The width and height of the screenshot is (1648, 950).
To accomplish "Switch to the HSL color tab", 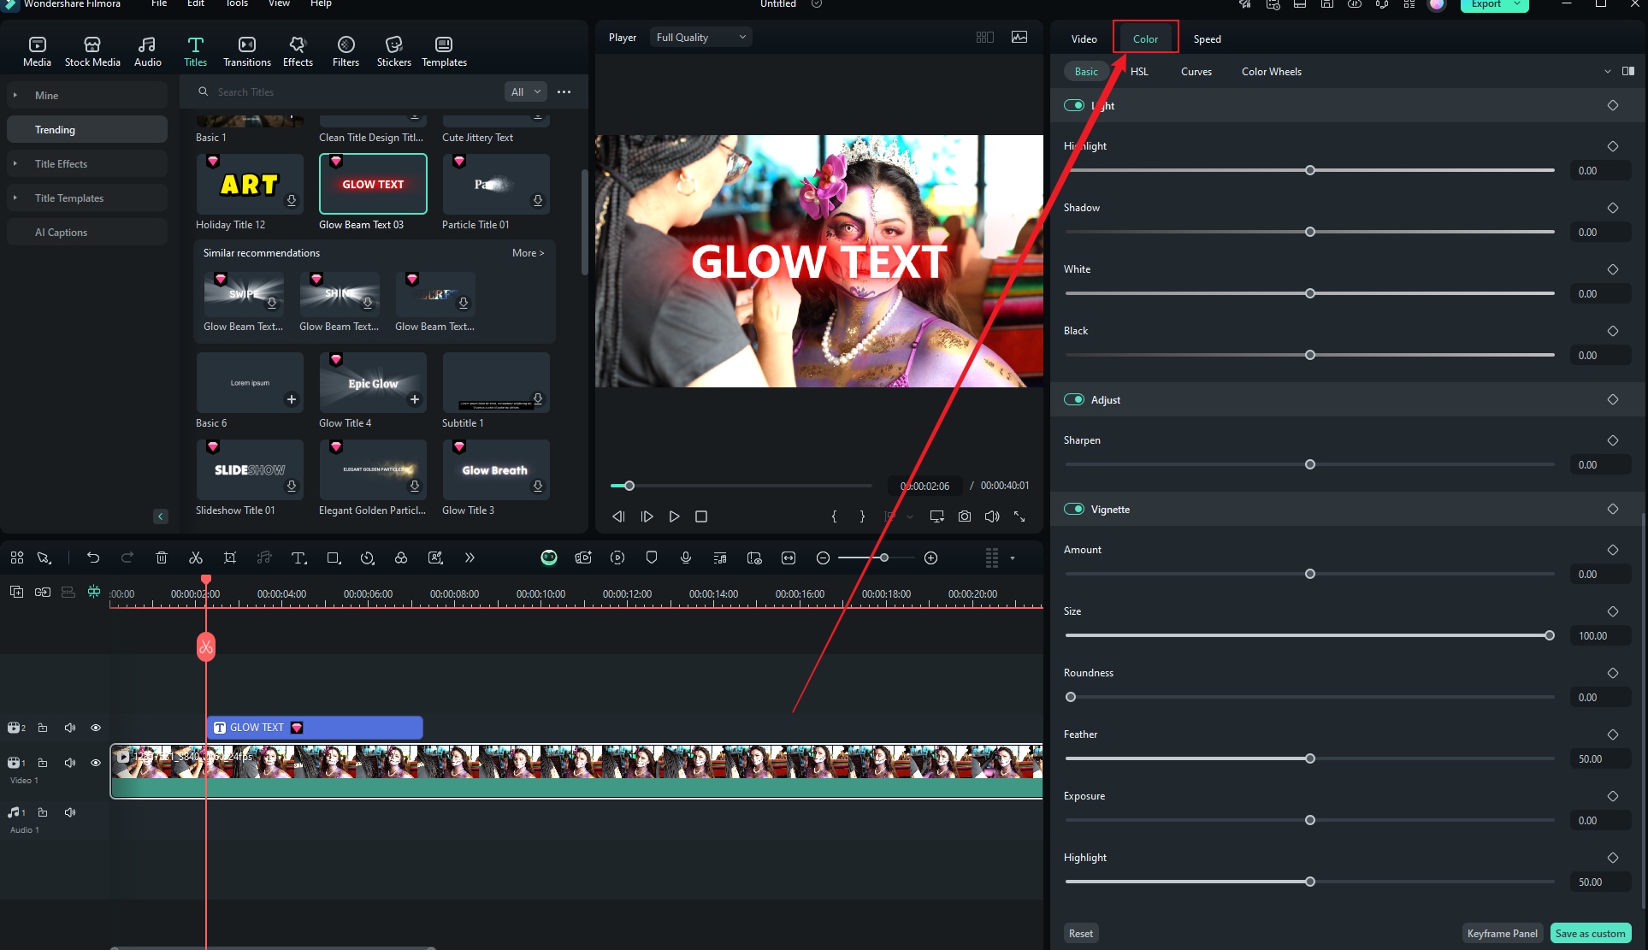I will click(x=1138, y=71).
